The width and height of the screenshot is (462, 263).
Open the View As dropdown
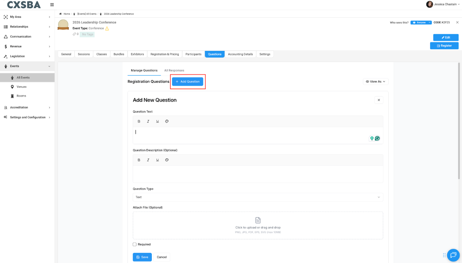tap(376, 81)
